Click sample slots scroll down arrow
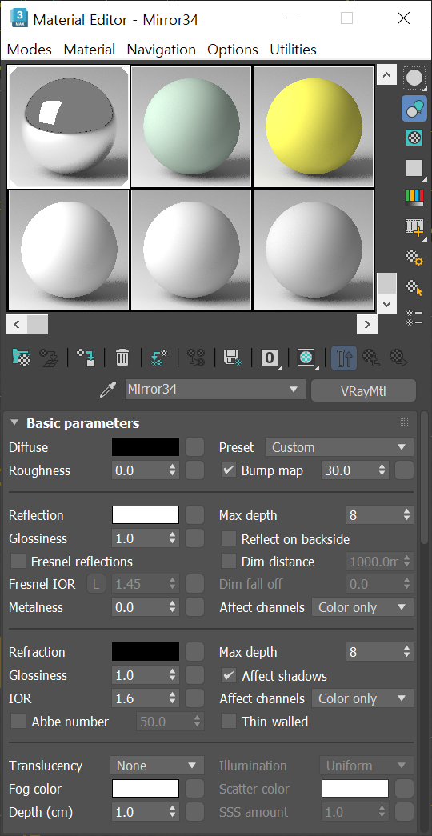Image resolution: width=432 pixels, height=836 pixels. click(x=386, y=305)
